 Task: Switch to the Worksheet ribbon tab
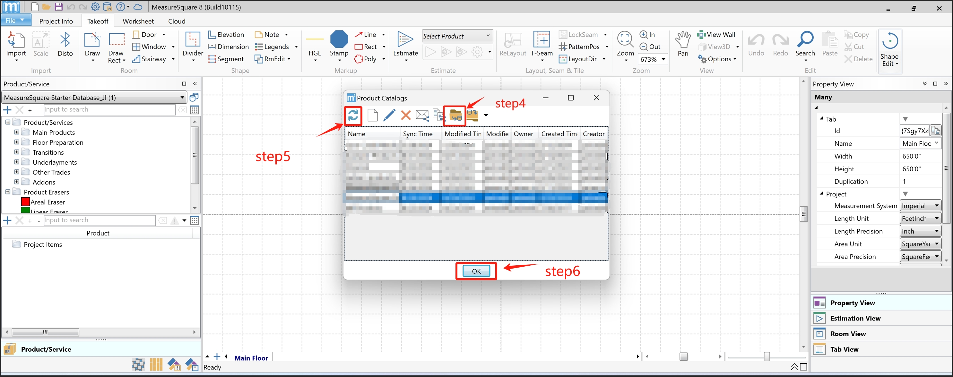pyautogui.click(x=138, y=21)
